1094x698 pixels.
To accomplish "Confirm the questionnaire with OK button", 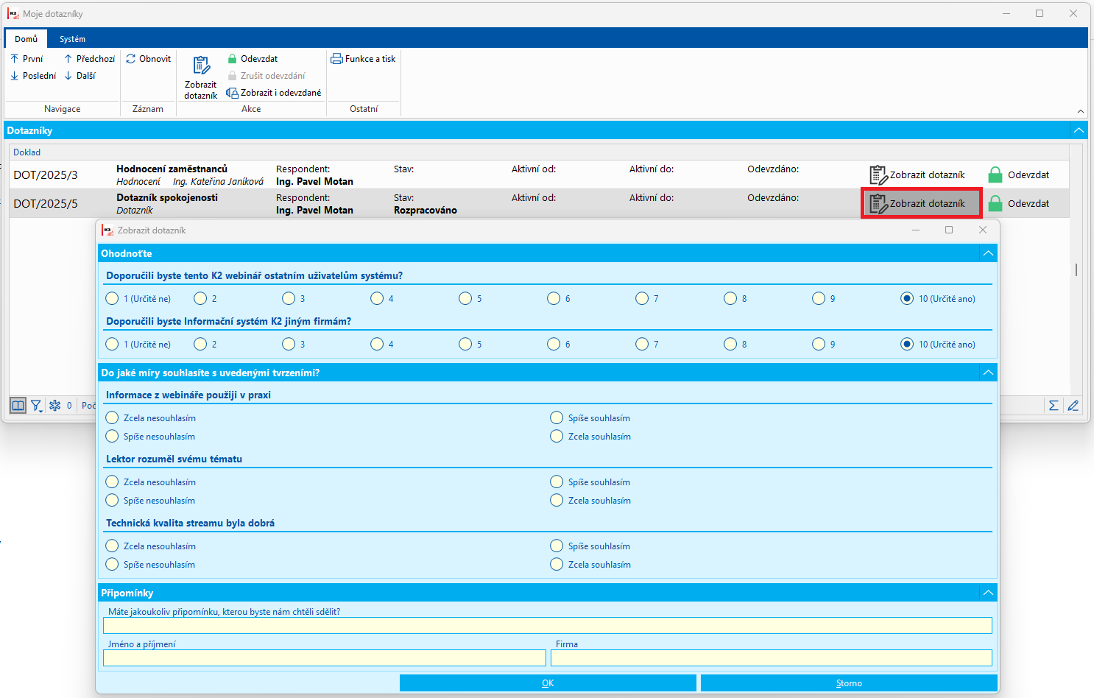I will [548, 683].
